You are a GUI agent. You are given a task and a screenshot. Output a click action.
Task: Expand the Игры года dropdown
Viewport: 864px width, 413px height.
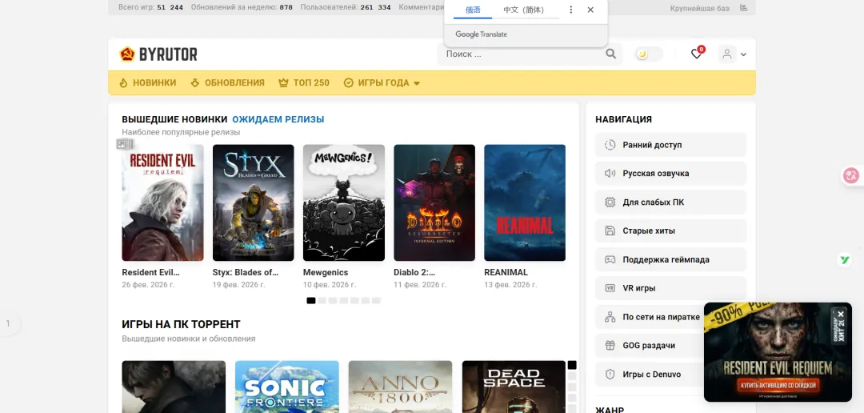coord(382,82)
